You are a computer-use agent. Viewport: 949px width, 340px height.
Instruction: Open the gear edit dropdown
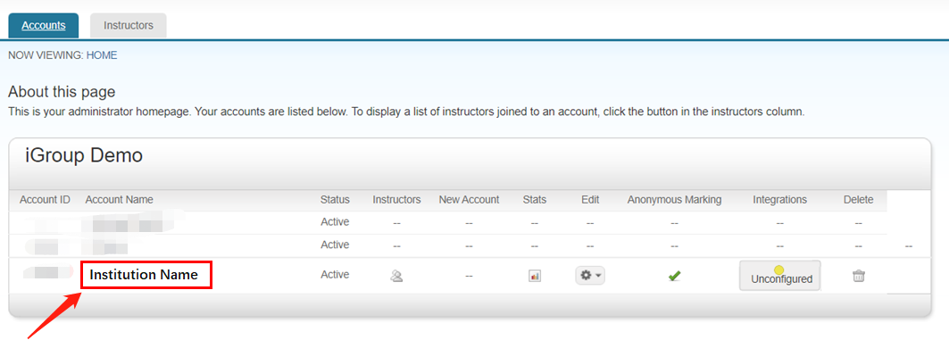(x=590, y=275)
